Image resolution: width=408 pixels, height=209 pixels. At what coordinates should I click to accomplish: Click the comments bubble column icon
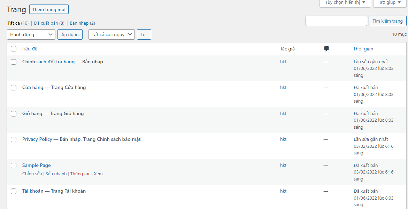(326, 49)
